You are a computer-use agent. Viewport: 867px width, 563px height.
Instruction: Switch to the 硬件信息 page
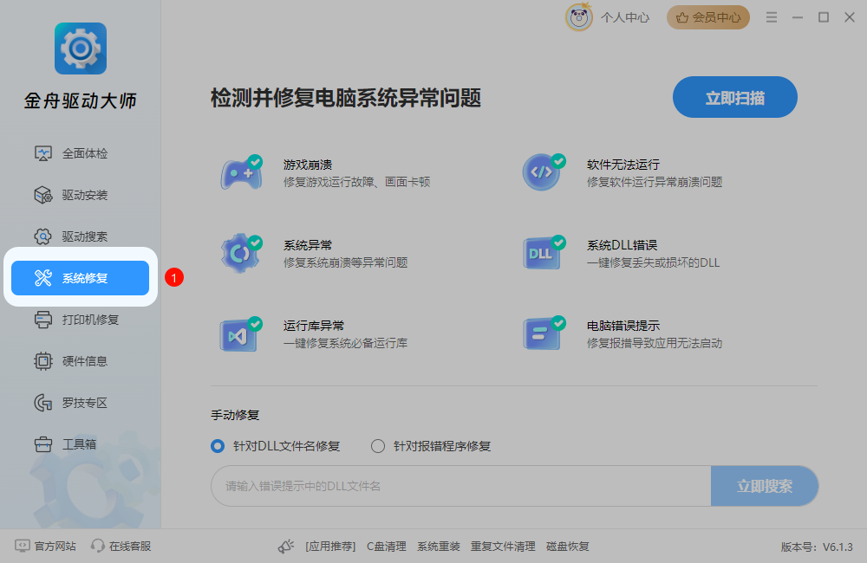(x=80, y=361)
